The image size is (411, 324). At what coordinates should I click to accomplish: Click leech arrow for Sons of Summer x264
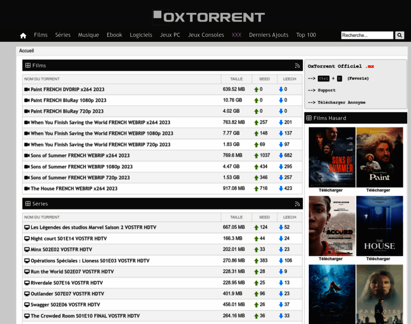(281, 156)
